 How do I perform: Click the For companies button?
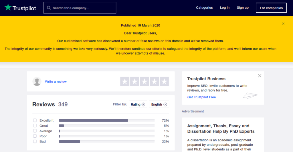pyautogui.click(x=271, y=8)
